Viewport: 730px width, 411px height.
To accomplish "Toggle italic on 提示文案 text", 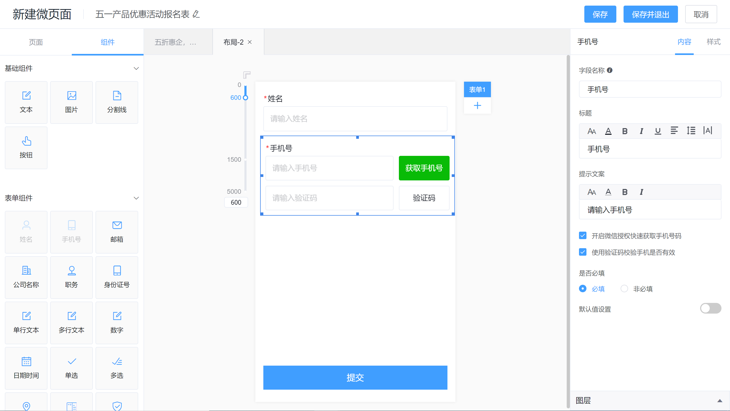I will click(641, 192).
